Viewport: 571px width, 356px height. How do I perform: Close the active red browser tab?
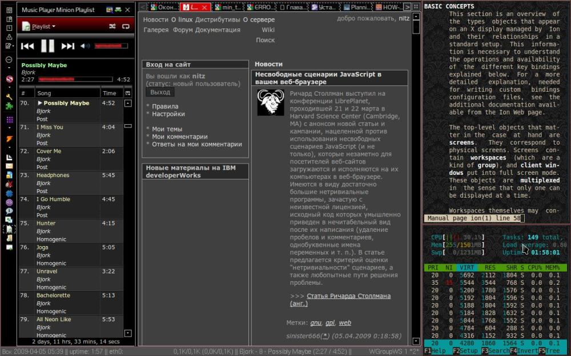204,7
